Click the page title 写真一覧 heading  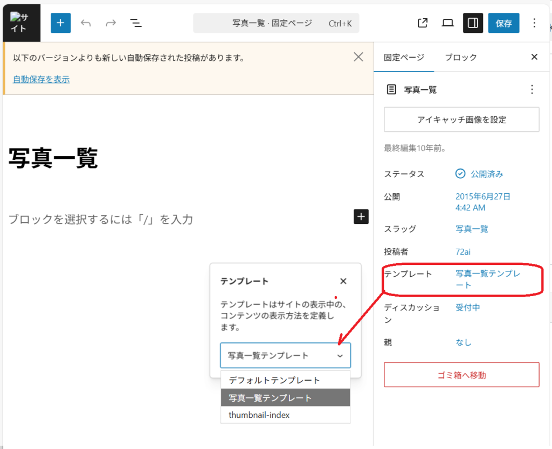click(x=53, y=158)
